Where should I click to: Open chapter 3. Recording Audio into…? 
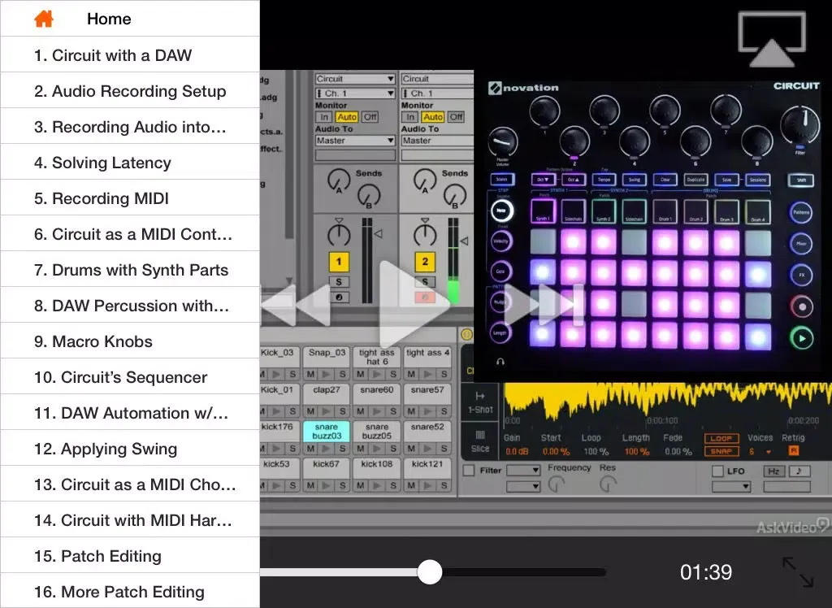pyautogui.click(x=130, y=126)
